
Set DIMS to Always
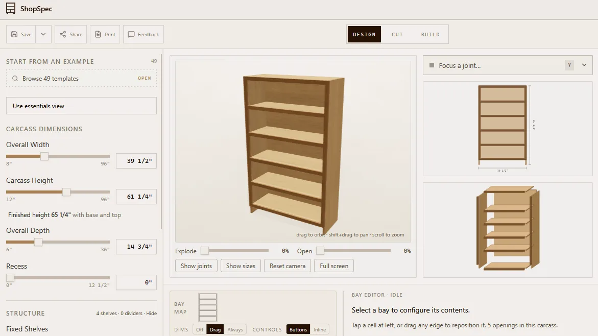pyautogui.click(x=235, y=329)
